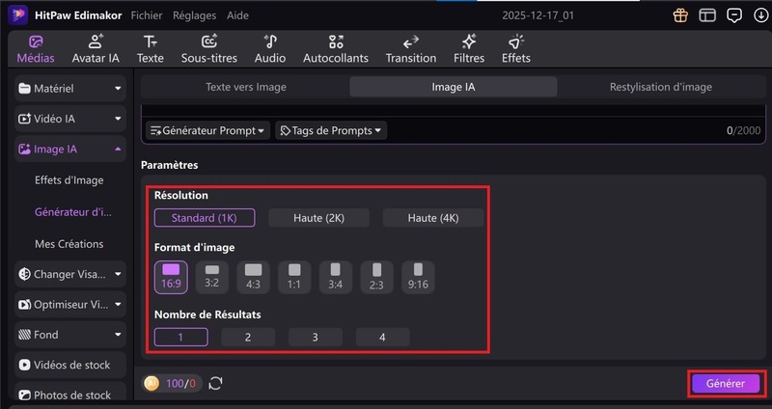Choose the 3:2 image format
Image resolution: width=772 pixels, height=409 pixels.
[x=212, y=277]
